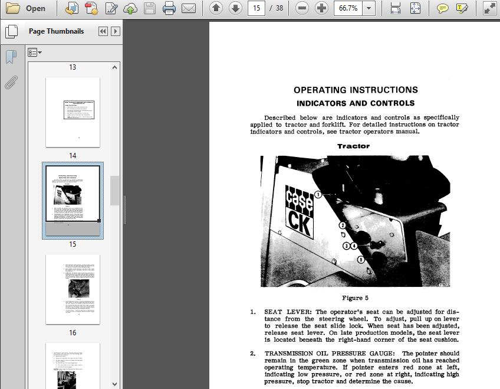Click TRANSMISSION OIL PRESSURE GAUGE text

tap(330, 353)
